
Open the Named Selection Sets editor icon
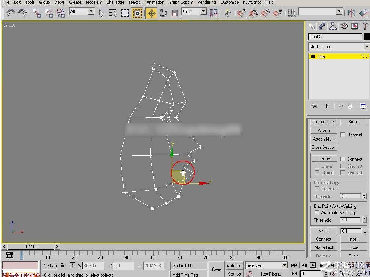[x=292, y=13]
